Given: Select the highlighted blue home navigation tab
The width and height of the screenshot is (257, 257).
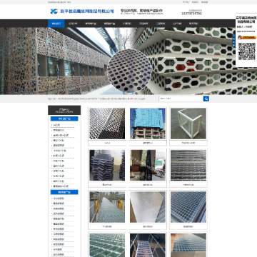Looking at the screenshot, I should tap(56, 24).
